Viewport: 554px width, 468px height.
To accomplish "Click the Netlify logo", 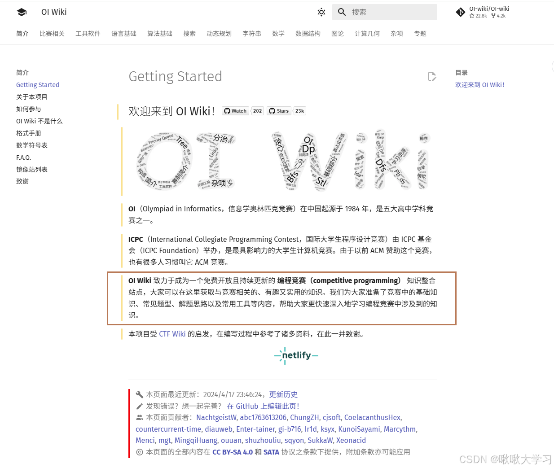I will pyautogui.click(x=296, y=355).
